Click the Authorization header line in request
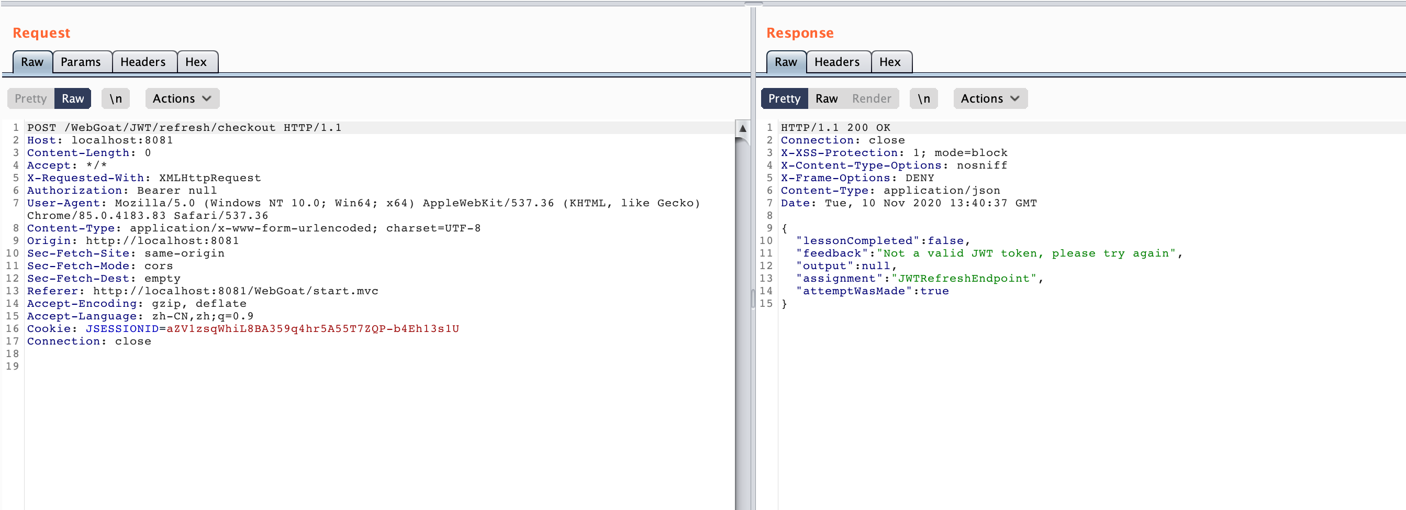The image size is (1406, 510). tap(122, 191)
